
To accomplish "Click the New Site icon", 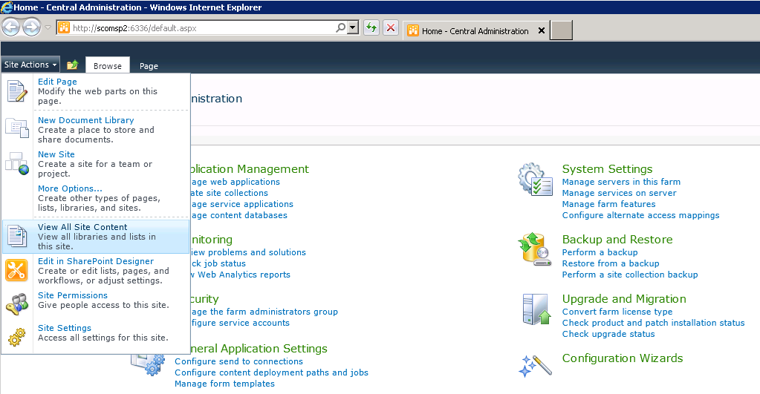I will click(17, 163).
